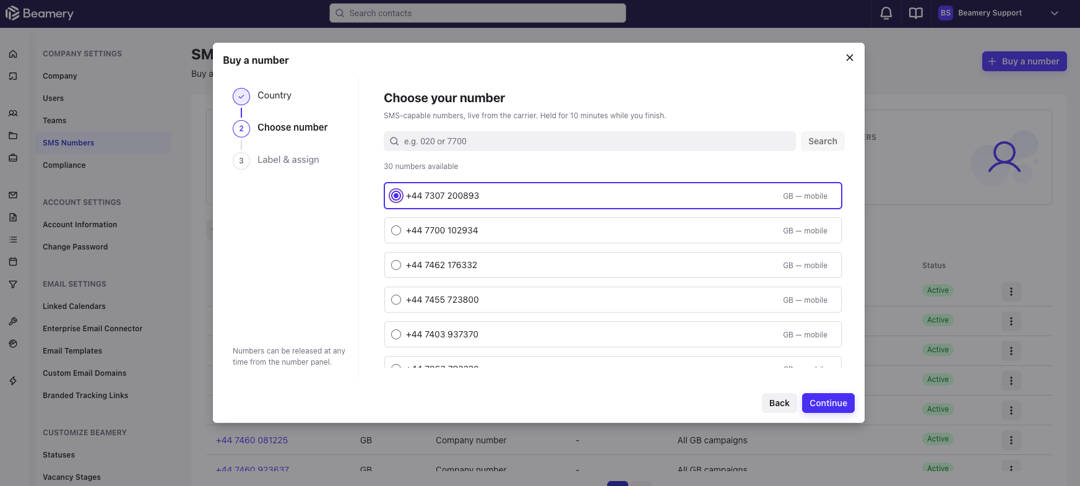Focus the Search contacts field
Image resolution: width=1080 pixels, height=486 pixels.
[x=478, y=13]
